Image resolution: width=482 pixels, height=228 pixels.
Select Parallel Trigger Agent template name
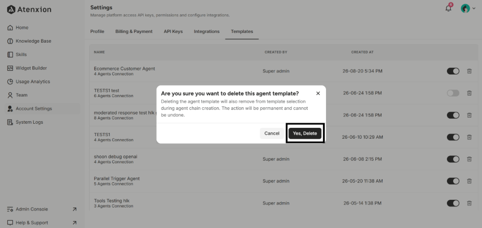(117, 179)
